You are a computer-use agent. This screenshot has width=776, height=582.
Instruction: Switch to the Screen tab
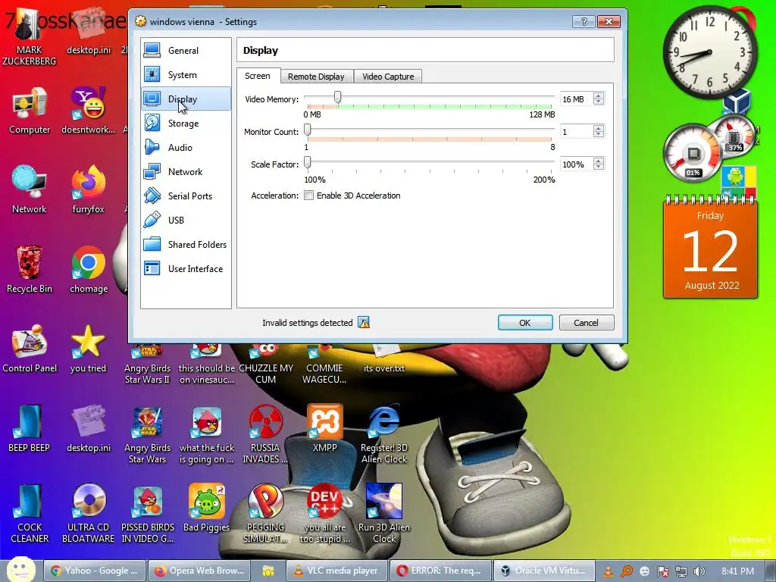pos(258,76)
